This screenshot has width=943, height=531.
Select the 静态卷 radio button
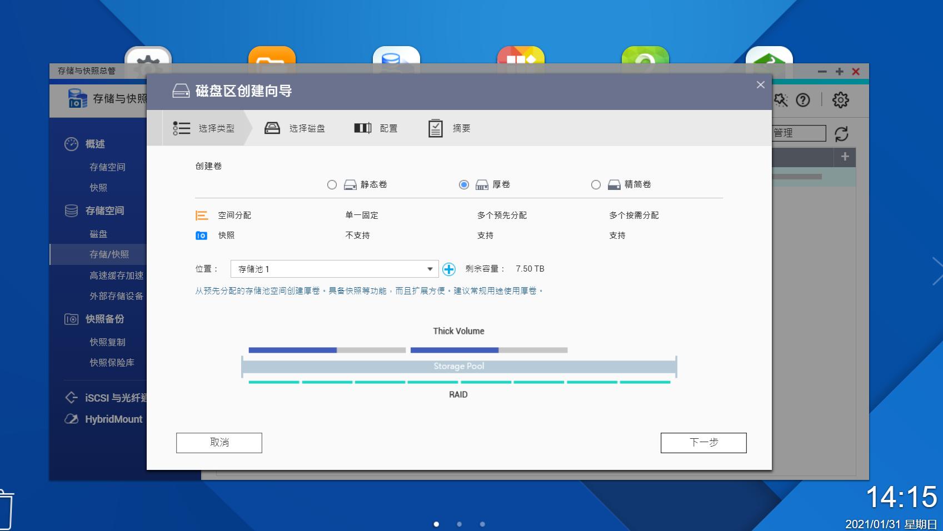[332, 184]
